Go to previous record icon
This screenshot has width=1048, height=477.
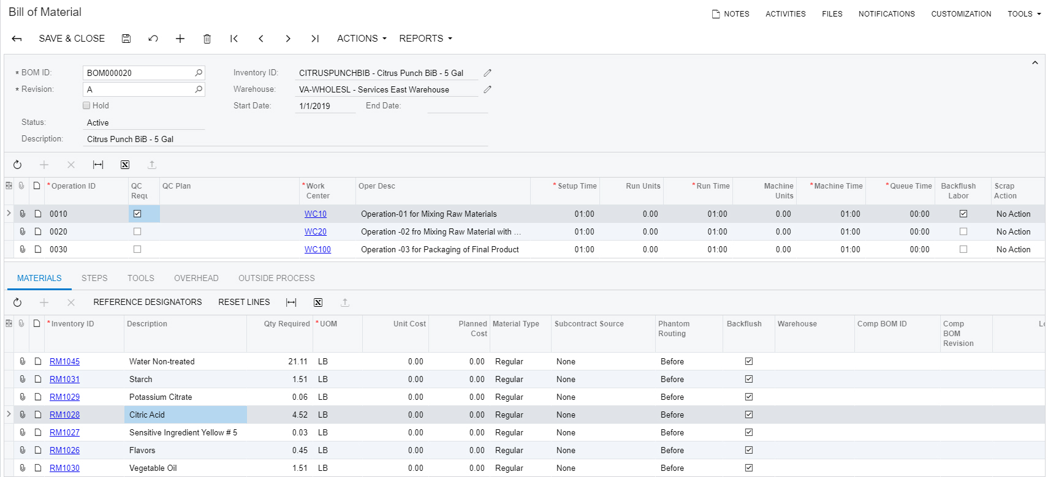[261, 39]
